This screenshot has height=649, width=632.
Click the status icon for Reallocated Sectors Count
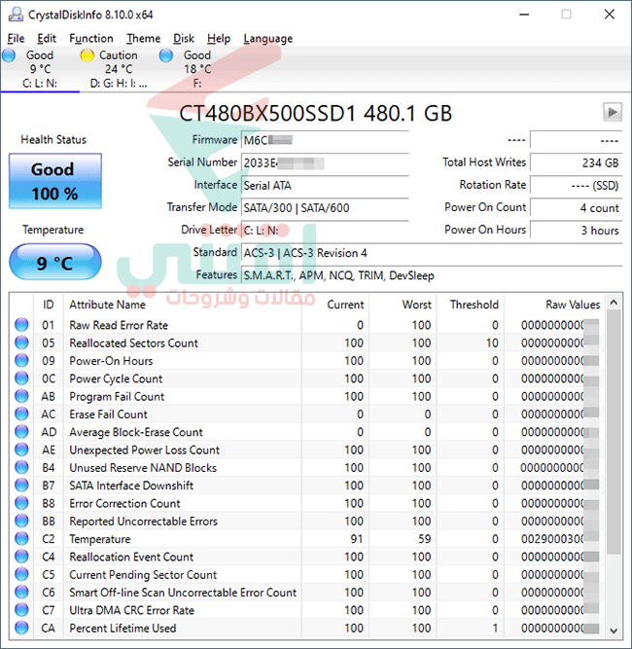coord(21,343)
